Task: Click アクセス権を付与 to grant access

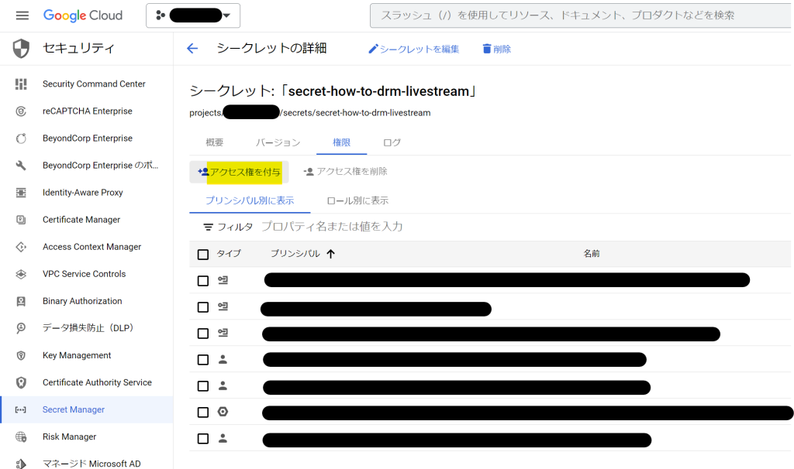Action: (239, 173)
